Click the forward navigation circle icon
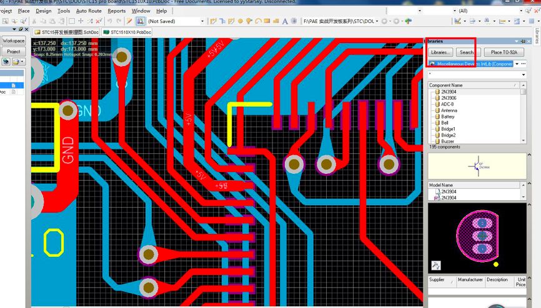The image size is (541, 308). tap(396, 21)
